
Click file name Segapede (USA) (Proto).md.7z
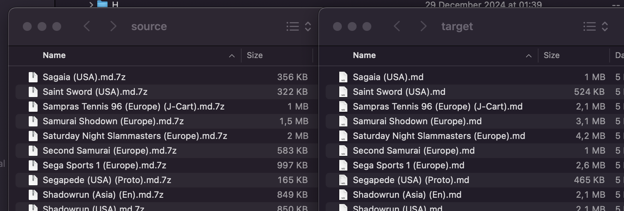tap(107, 180)
